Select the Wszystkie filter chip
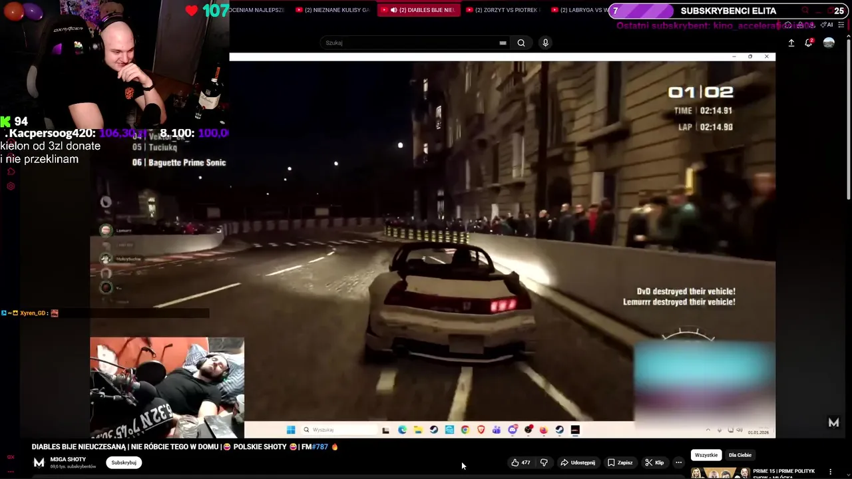 point(706,455)
